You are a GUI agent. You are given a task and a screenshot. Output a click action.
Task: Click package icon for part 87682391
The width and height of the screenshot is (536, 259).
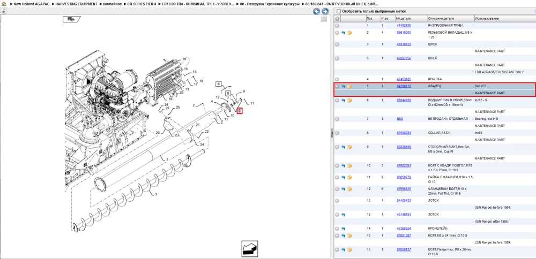click(349, 165)
